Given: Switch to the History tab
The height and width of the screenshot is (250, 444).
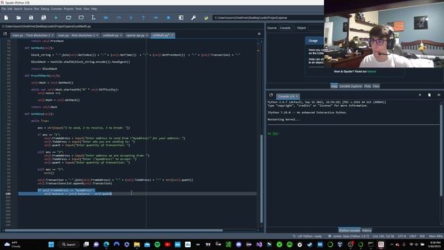Looking at the screenshot, I should click(x=366, y=231).
